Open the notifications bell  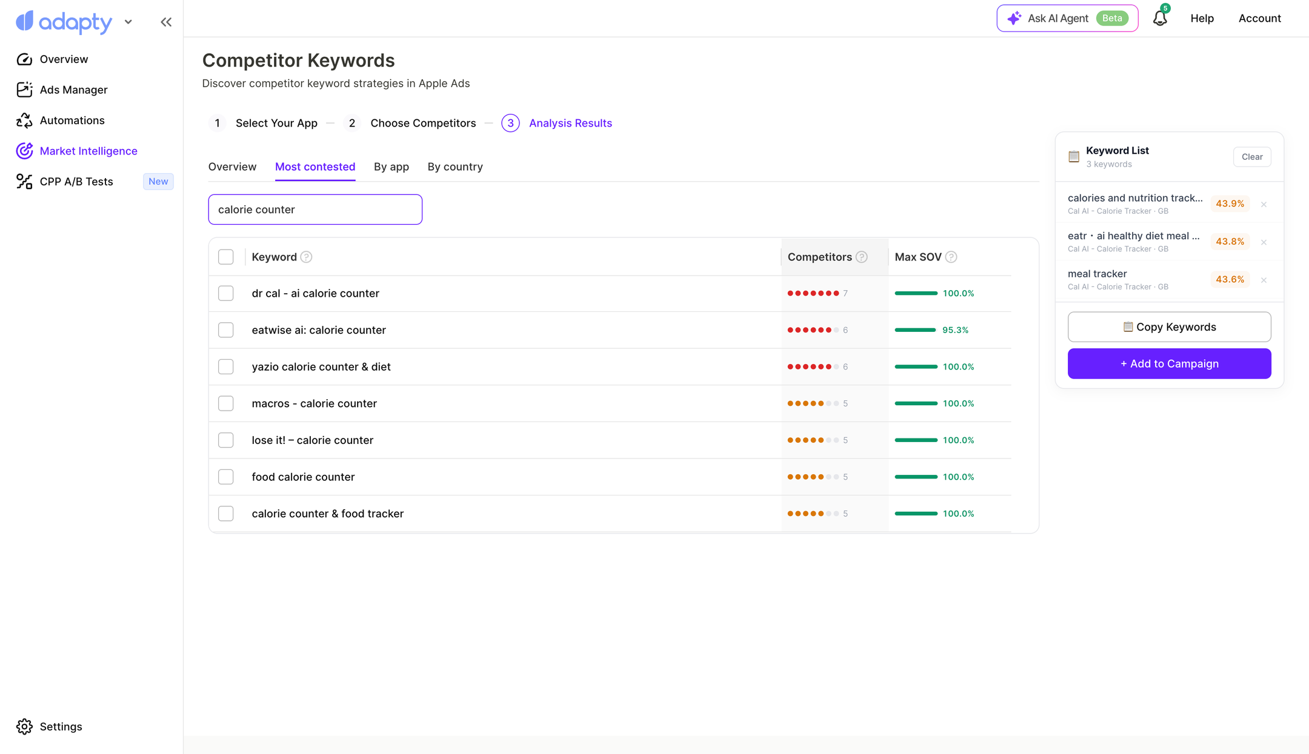point(1160,18)
